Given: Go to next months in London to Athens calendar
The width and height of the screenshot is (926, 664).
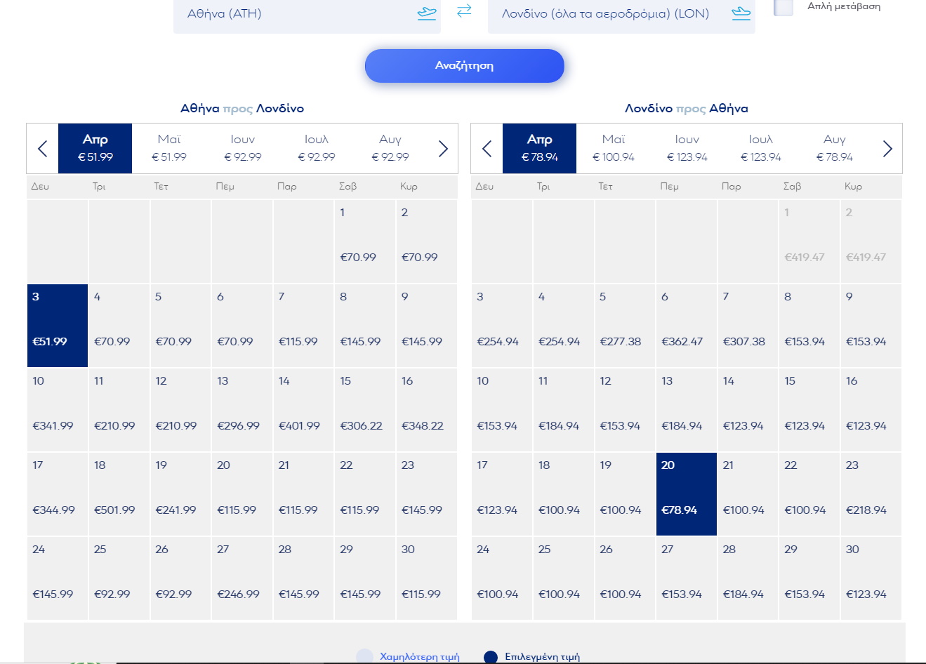Looking at the screenshot, I should click(887, 149).
